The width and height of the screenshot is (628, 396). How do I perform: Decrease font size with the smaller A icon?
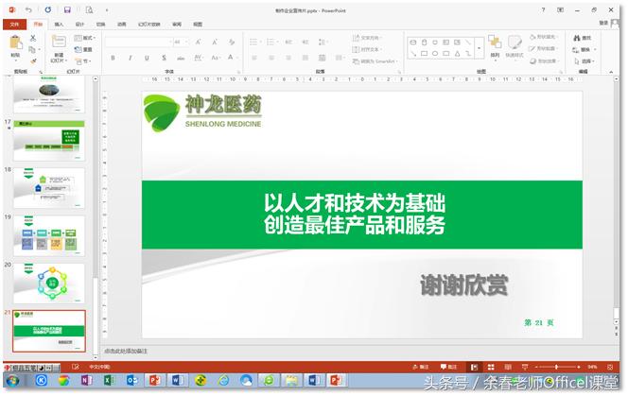point(215,42)
